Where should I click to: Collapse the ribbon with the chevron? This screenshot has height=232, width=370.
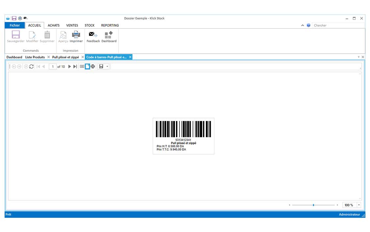(303, 25)
